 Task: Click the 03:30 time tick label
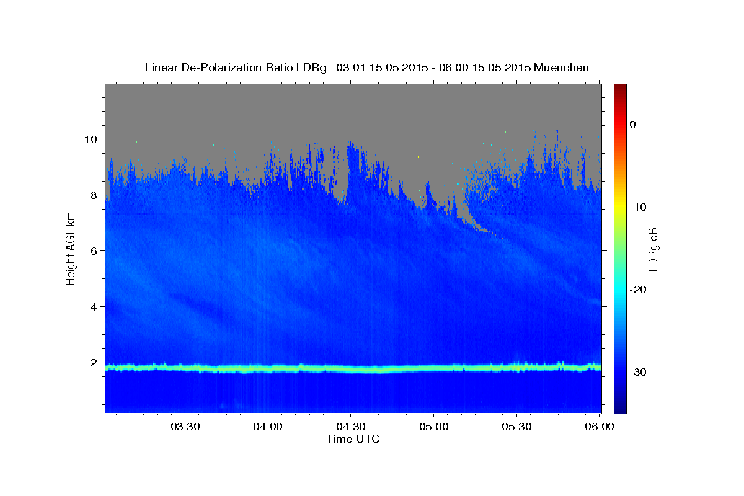click(185, 427)
